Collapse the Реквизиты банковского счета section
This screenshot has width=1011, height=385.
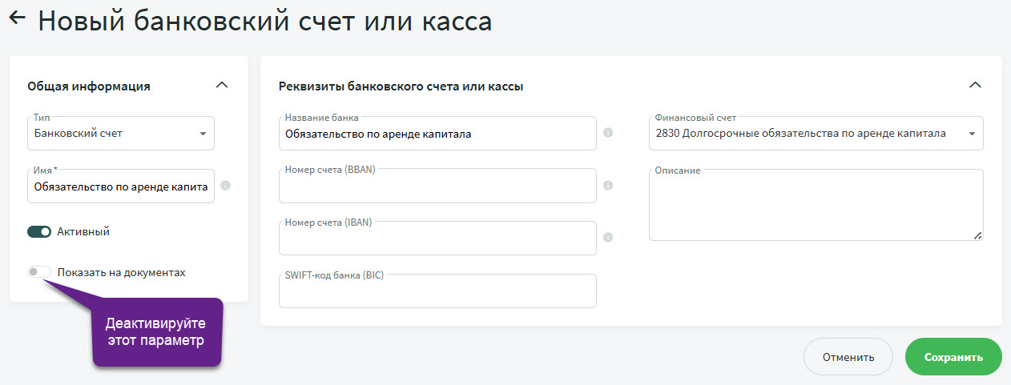[x=975, y=85]
